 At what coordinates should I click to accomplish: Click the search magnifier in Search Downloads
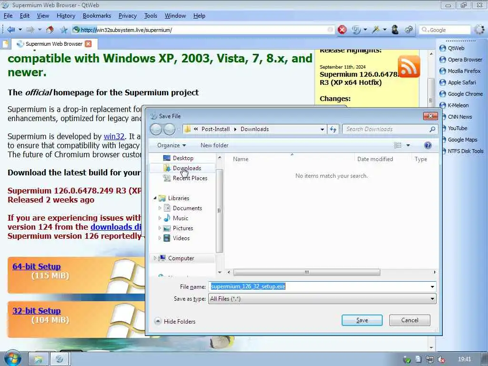[432, 129]
